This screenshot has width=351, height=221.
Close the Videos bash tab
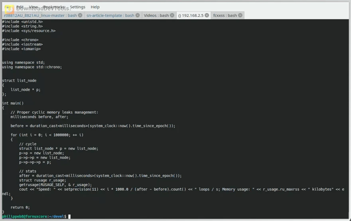(172, 15)
